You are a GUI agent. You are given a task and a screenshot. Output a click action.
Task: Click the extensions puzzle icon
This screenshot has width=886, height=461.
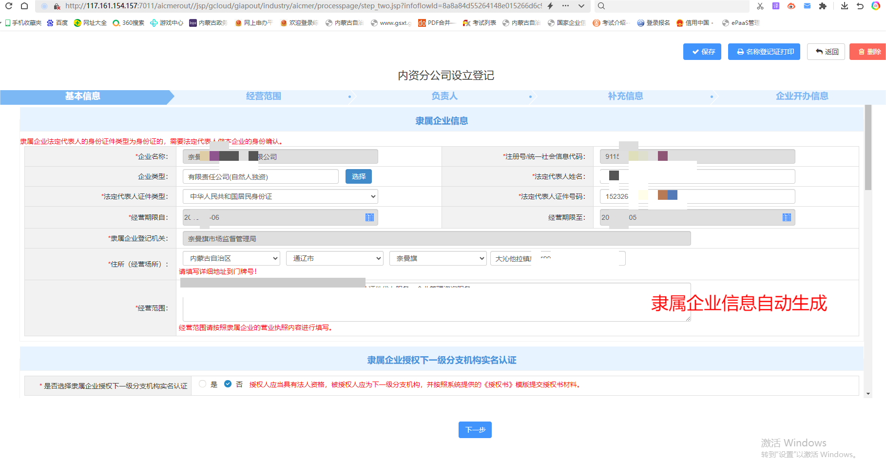pos(823,6)
